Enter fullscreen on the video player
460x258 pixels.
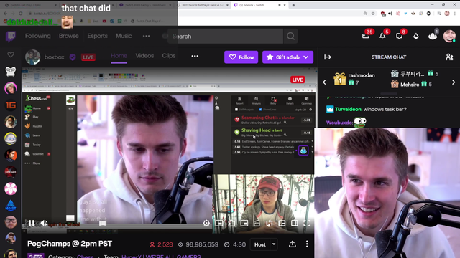[x=307, y=223]
